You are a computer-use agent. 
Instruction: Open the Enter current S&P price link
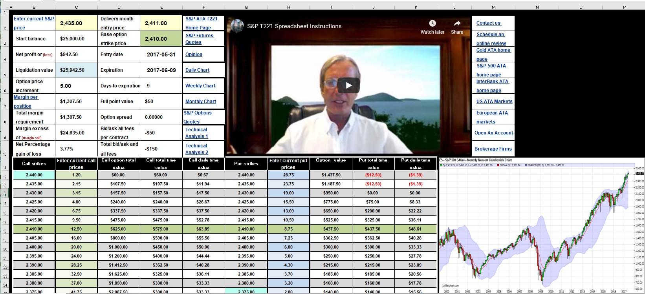tap(34, 23)
